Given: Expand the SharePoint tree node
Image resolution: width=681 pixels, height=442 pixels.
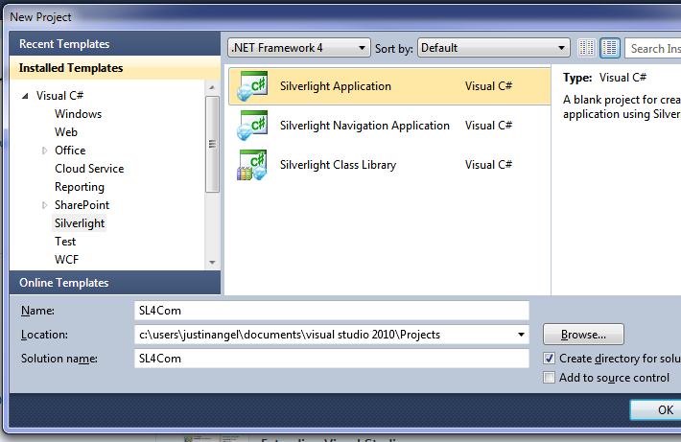Looking at the screenshot, I should pyautogui.click(x=44, y=205).
